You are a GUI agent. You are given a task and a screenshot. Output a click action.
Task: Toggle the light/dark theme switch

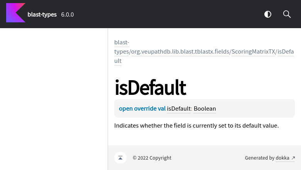[268, 14]
